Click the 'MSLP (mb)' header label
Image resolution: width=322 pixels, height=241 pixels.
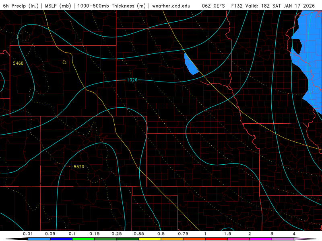pos(58,6)
